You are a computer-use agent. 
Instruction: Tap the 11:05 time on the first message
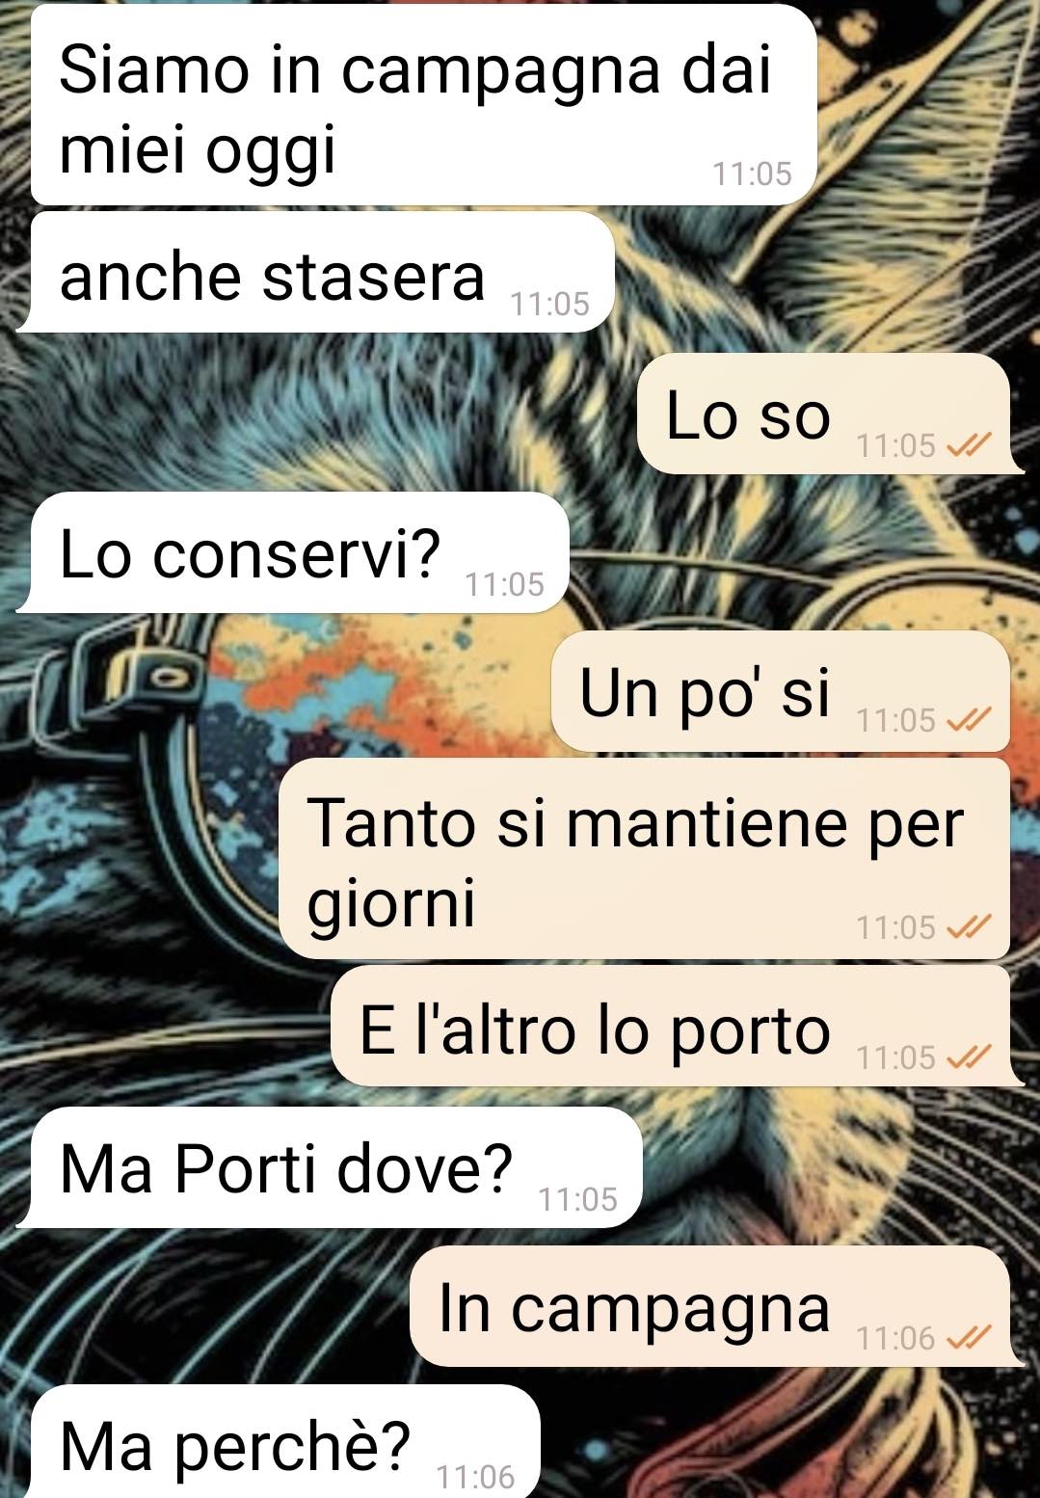[x=752, y=174]
